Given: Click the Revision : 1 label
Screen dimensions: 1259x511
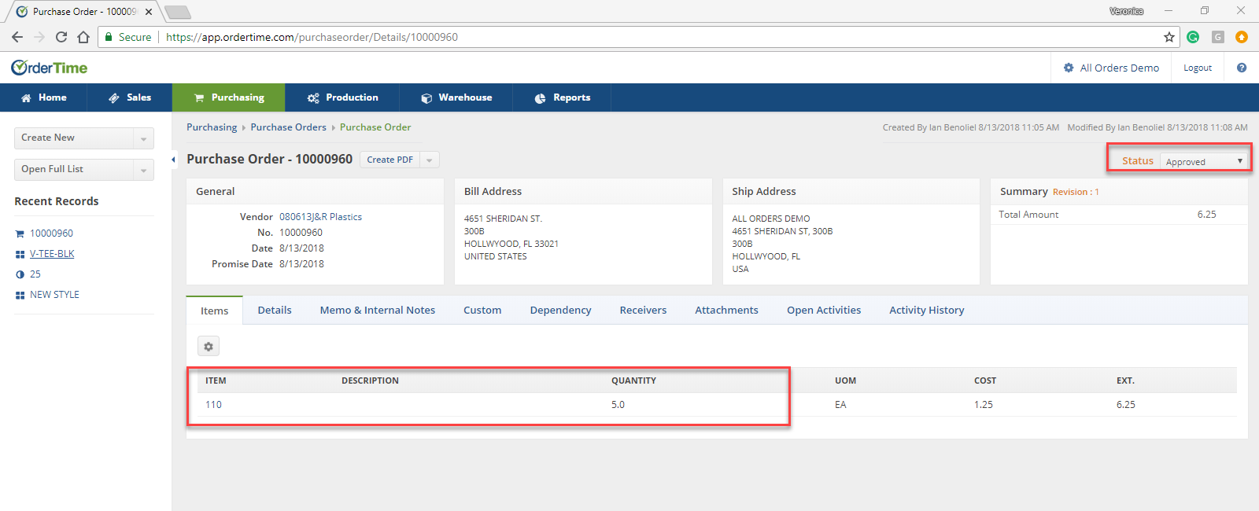Looking at the screenshot, I should point(1076,192).
